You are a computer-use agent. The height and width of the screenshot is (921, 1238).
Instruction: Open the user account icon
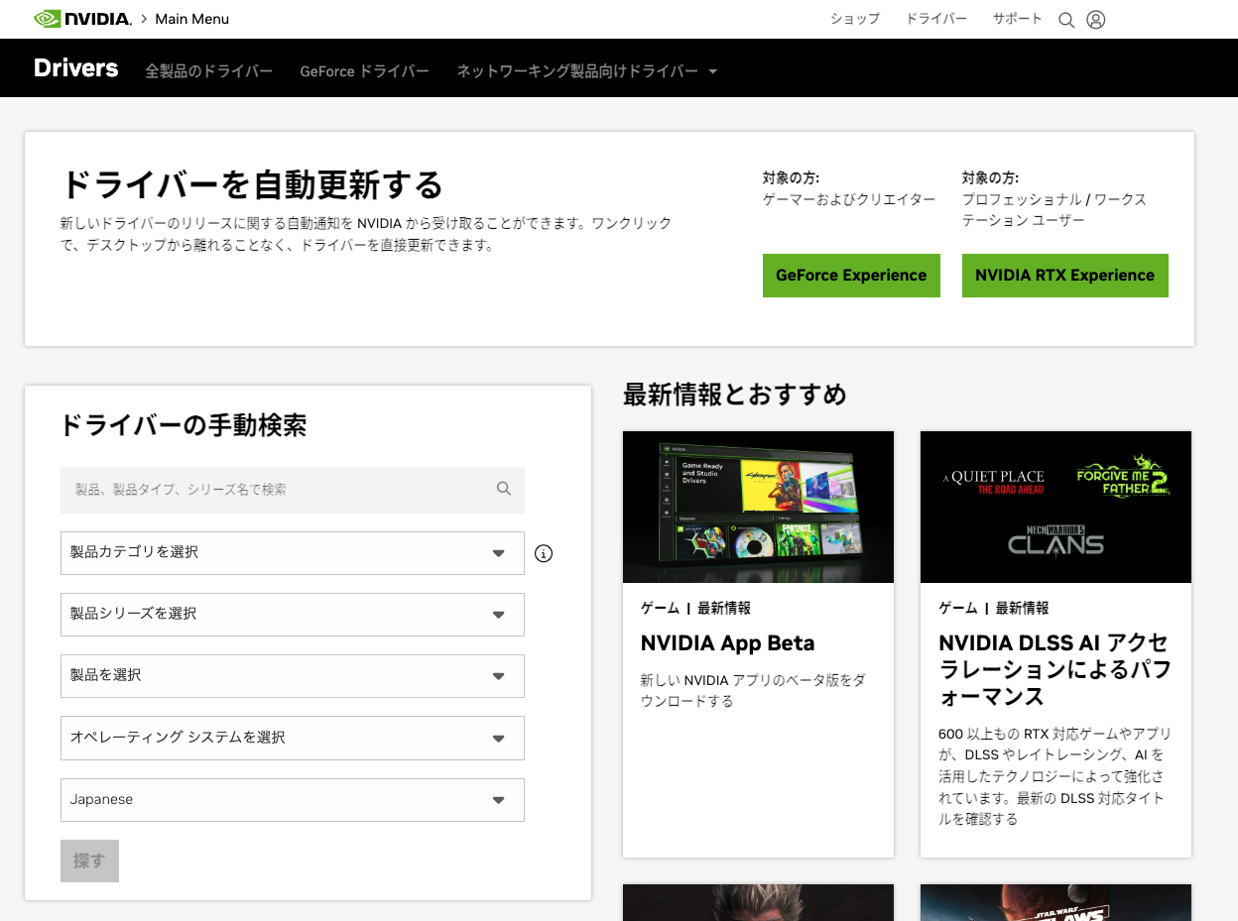click(1095, 20)
